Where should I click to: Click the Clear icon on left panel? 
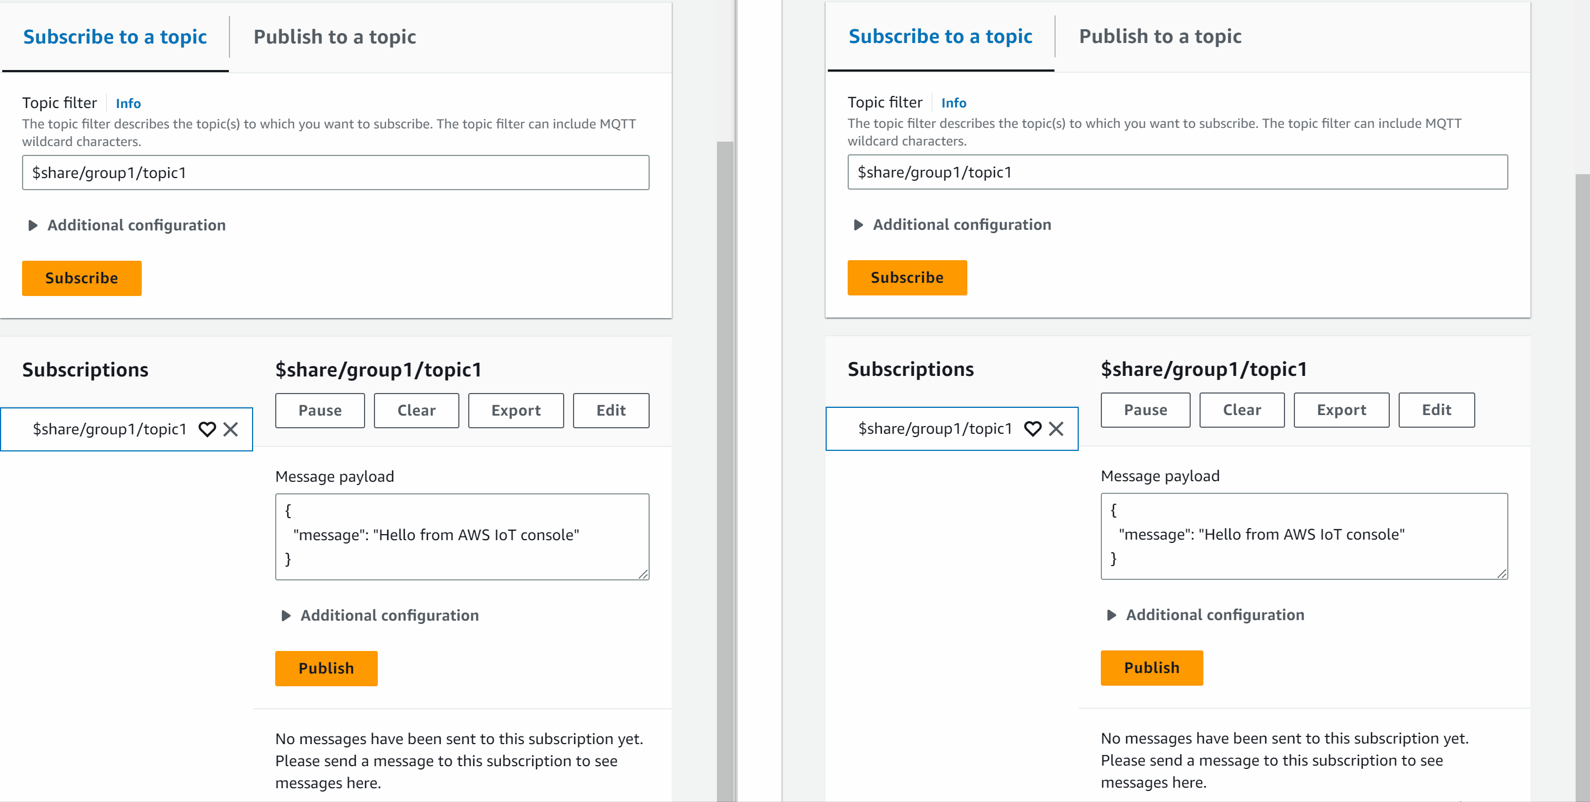(x=416, y=410)
